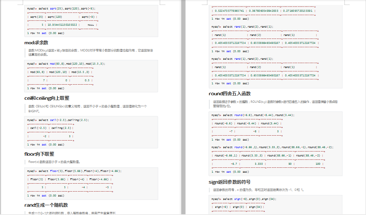Image resolution: width=366 pixels, height=215 pixels.
Task: Click the heading "floor向下取整"
Action: tap(39, 154)
